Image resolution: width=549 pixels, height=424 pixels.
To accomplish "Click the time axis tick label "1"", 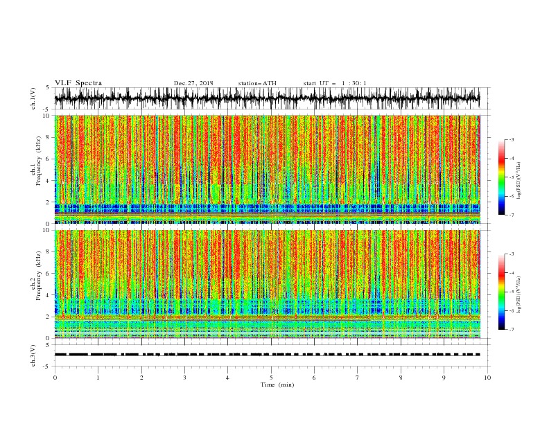I will pos(98,378).
